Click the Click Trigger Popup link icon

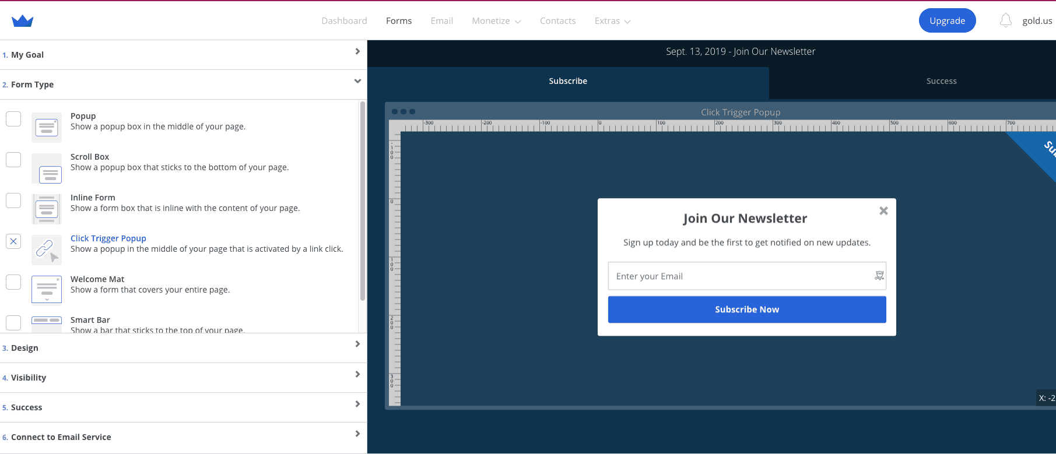(47, 250)
